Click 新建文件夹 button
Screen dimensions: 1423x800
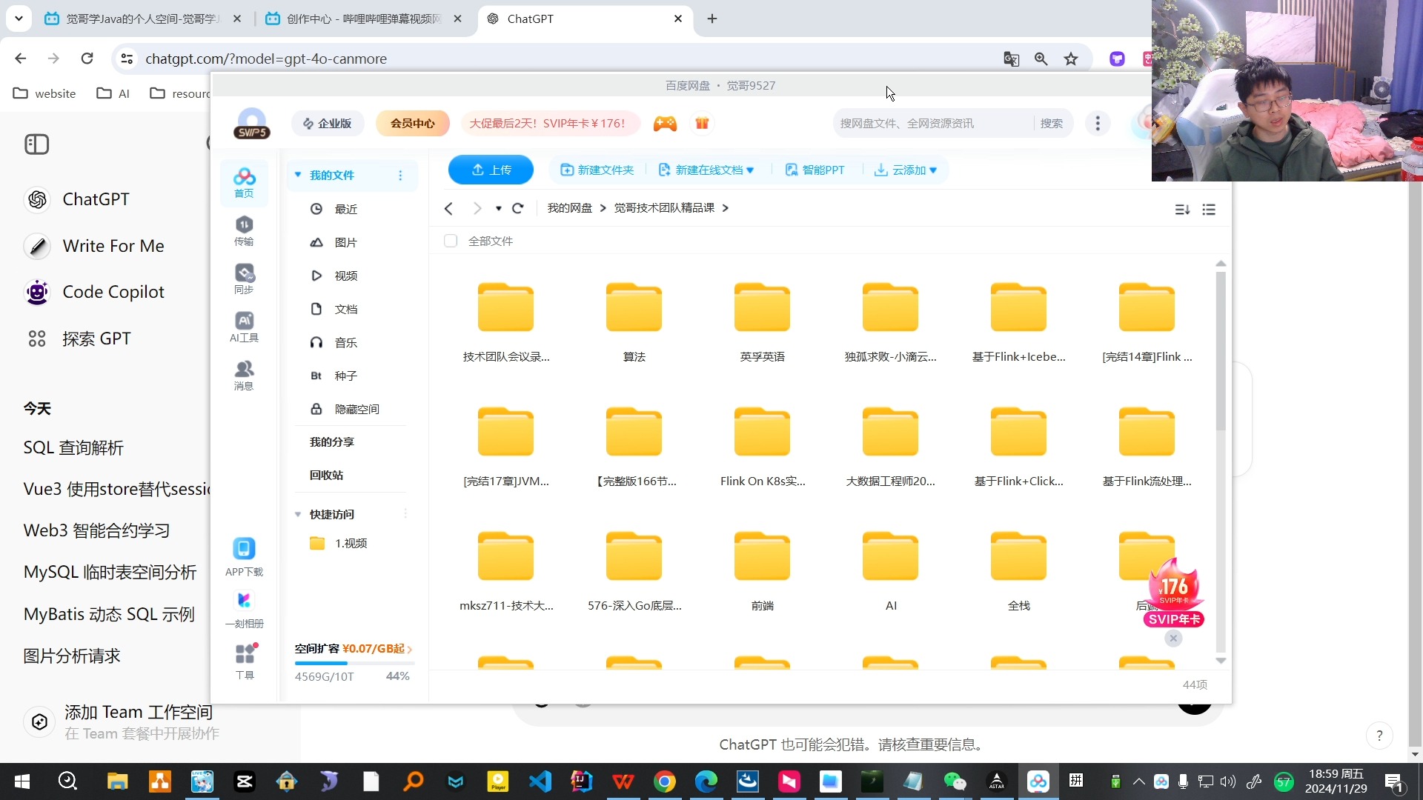pyautogui.click(x=597, y=170)
